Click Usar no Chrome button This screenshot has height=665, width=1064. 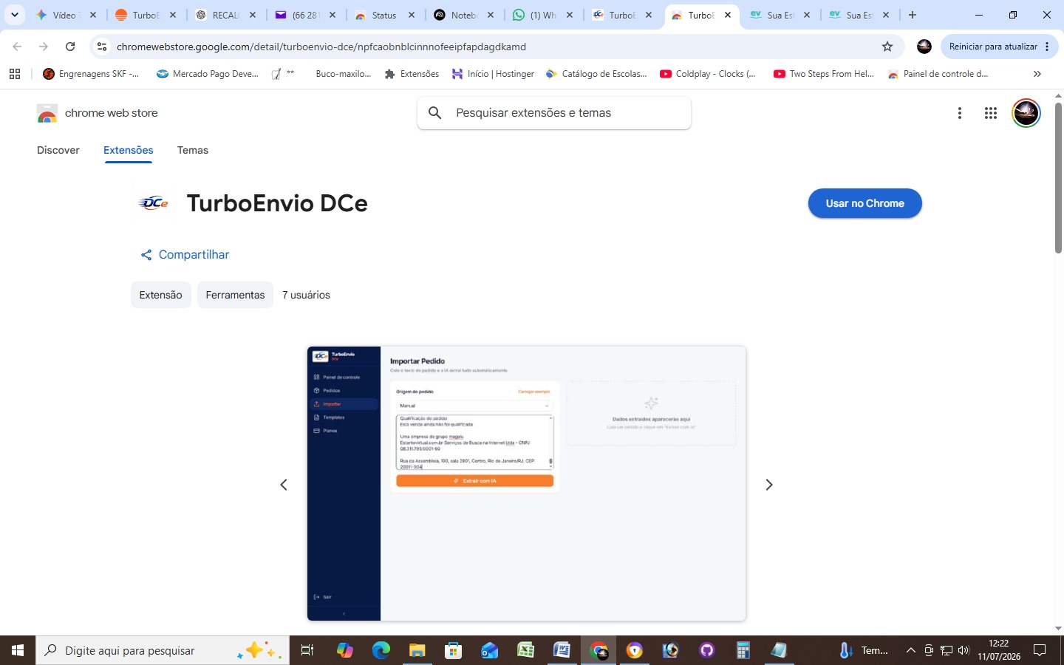pyautogui.click(x=865, y=203)
